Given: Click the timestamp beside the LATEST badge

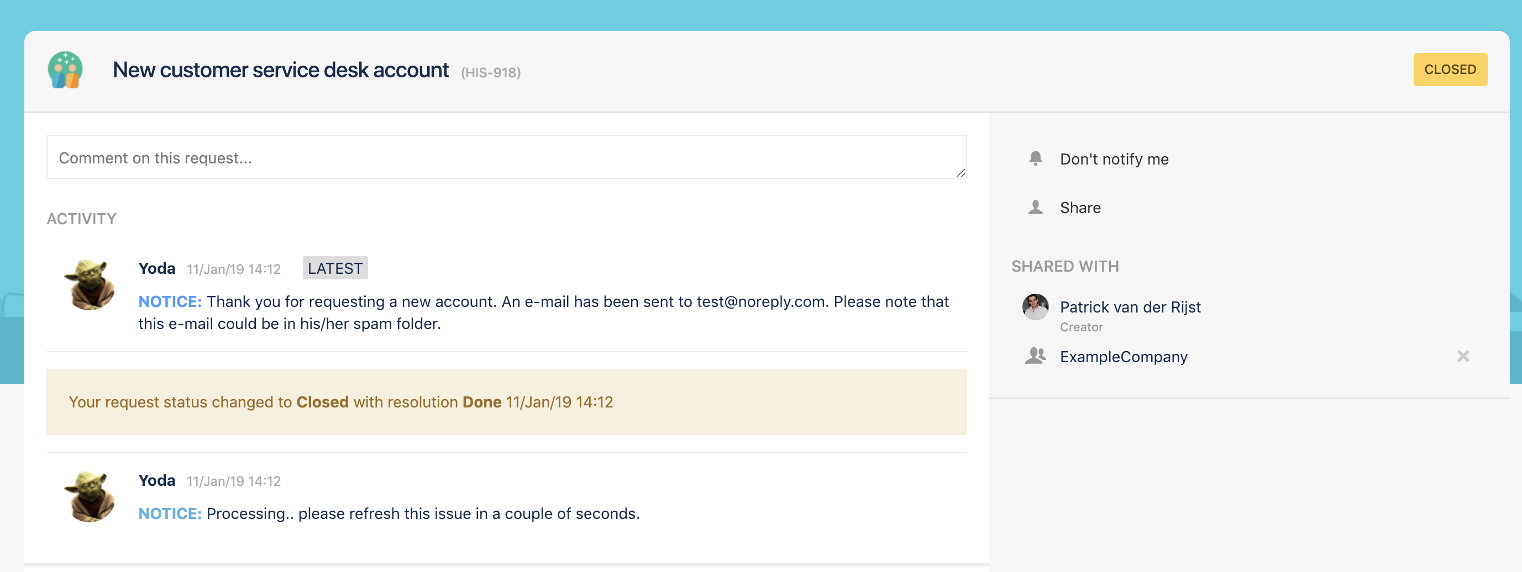Looking at the screenshot, I should tap(233, 269).
